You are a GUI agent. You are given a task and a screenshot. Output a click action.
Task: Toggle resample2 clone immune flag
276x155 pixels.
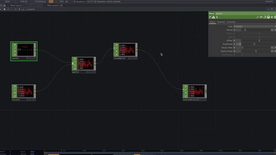116,54
